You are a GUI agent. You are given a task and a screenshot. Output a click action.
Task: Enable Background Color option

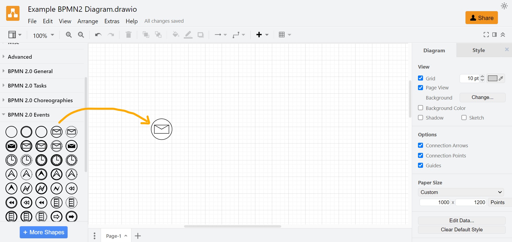tap(421, 108)
